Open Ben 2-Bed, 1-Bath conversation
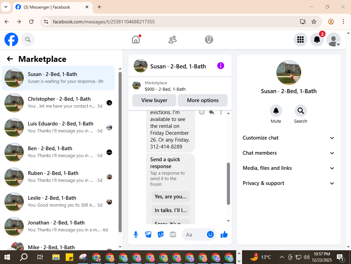This screenshot has width=351, height=264. pos(58,152)
